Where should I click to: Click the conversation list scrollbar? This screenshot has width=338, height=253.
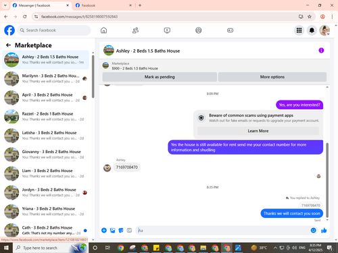93,76
